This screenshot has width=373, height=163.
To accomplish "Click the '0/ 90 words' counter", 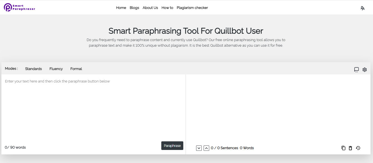I will click(x=15, y=147).
